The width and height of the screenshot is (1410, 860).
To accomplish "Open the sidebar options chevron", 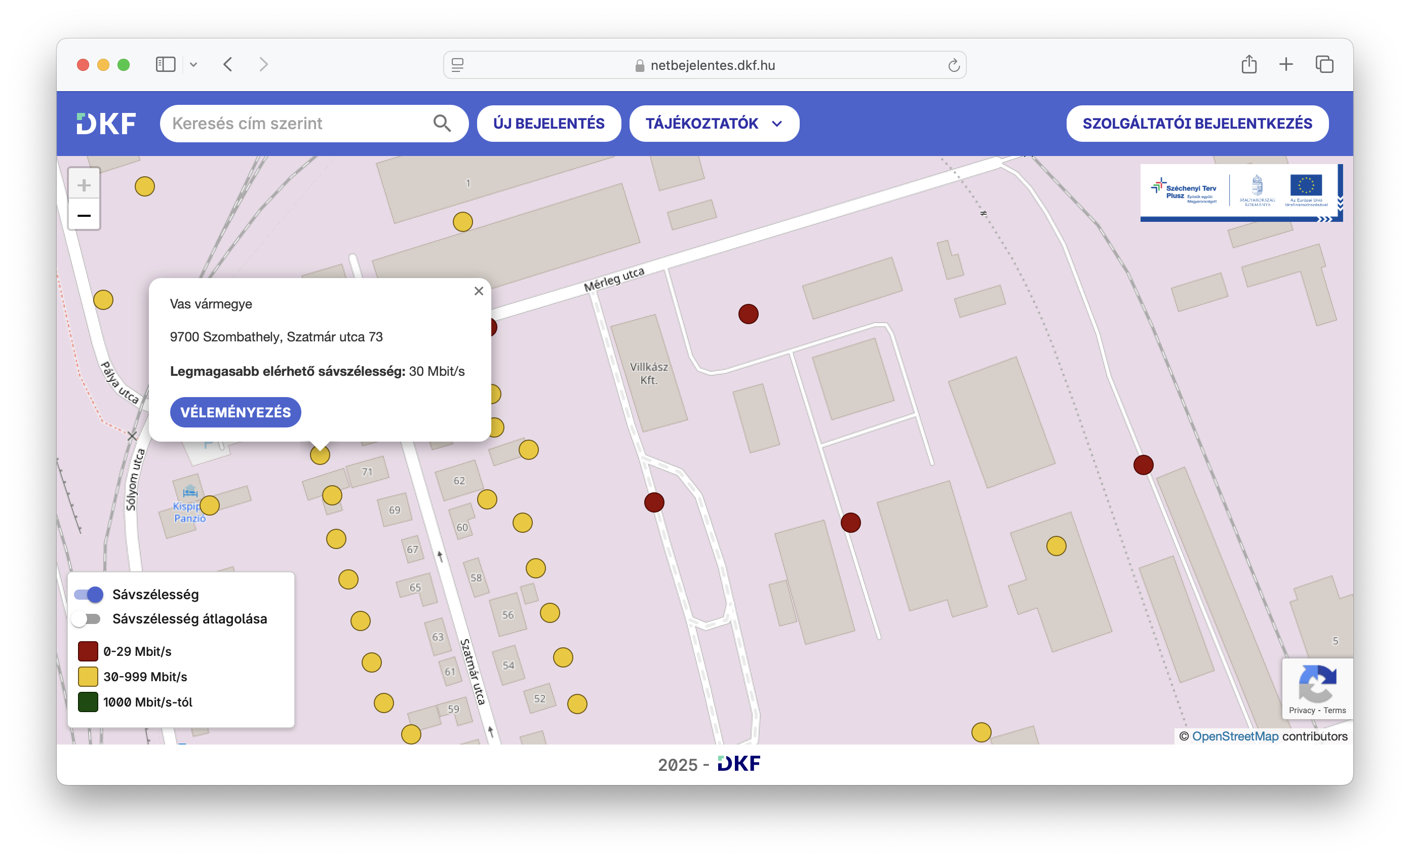I will tap(193, 65).
